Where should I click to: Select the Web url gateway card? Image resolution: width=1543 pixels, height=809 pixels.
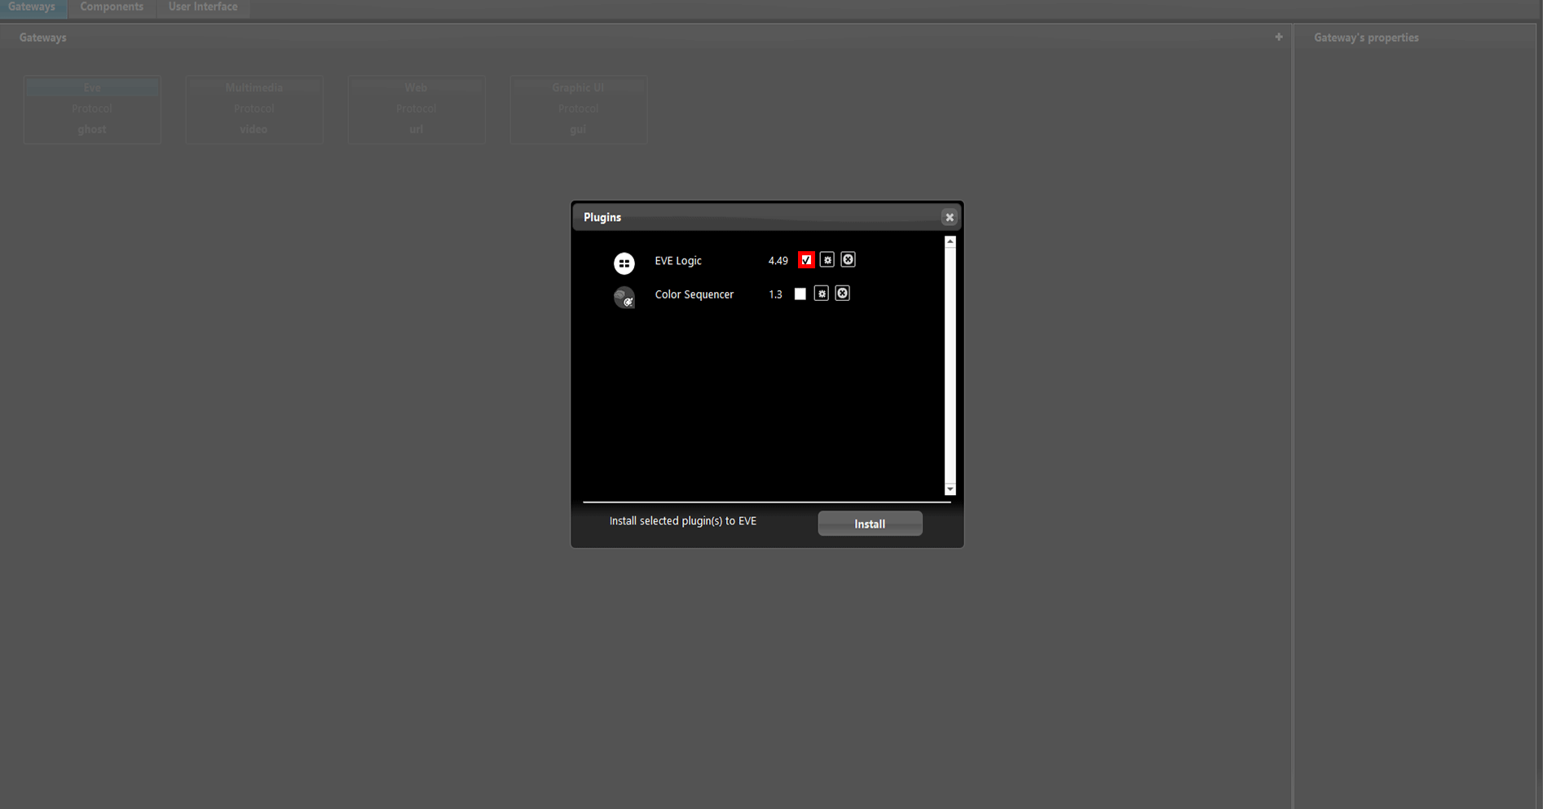pos(417,109)
